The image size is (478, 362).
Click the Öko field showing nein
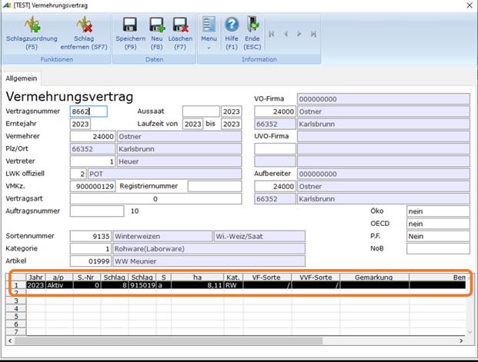point(438,211)
